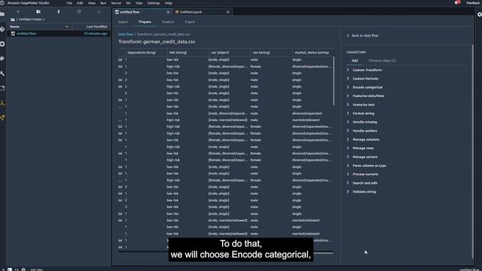Open the Help menu

point(169,3)
